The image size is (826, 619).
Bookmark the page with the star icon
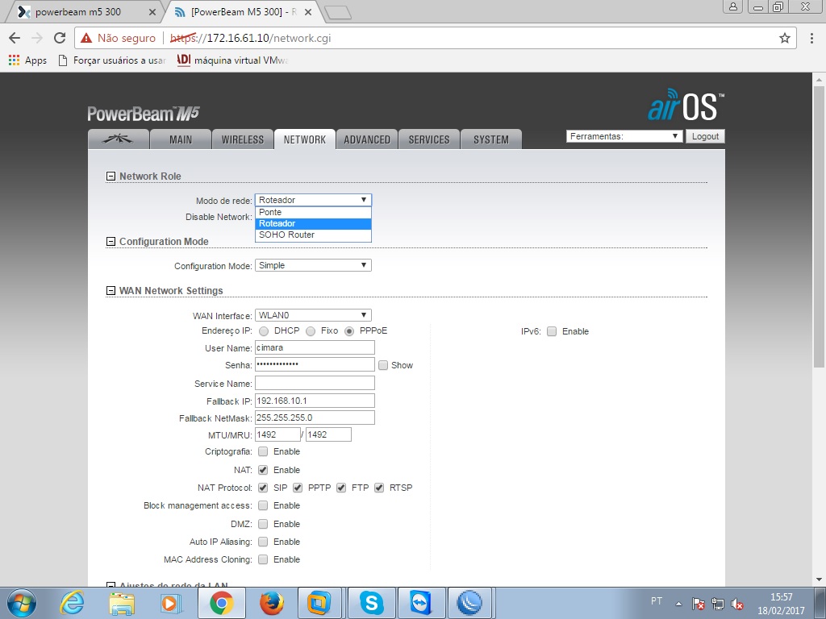[x=785, y=38]
